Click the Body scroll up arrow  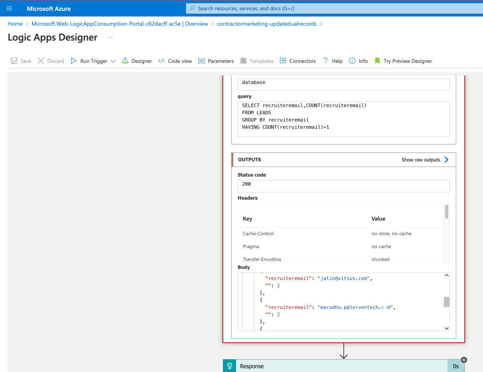click(x=446, y=275)
